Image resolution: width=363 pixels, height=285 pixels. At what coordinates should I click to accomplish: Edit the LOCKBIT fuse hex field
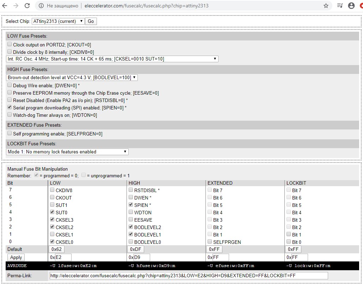coord(300,258)
